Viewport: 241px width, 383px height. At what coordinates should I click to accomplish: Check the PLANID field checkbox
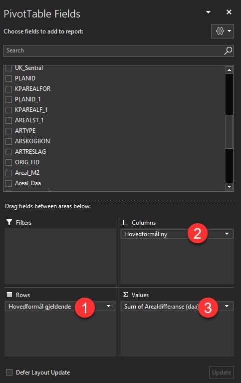pyautogui.click(x=8, y=78)
